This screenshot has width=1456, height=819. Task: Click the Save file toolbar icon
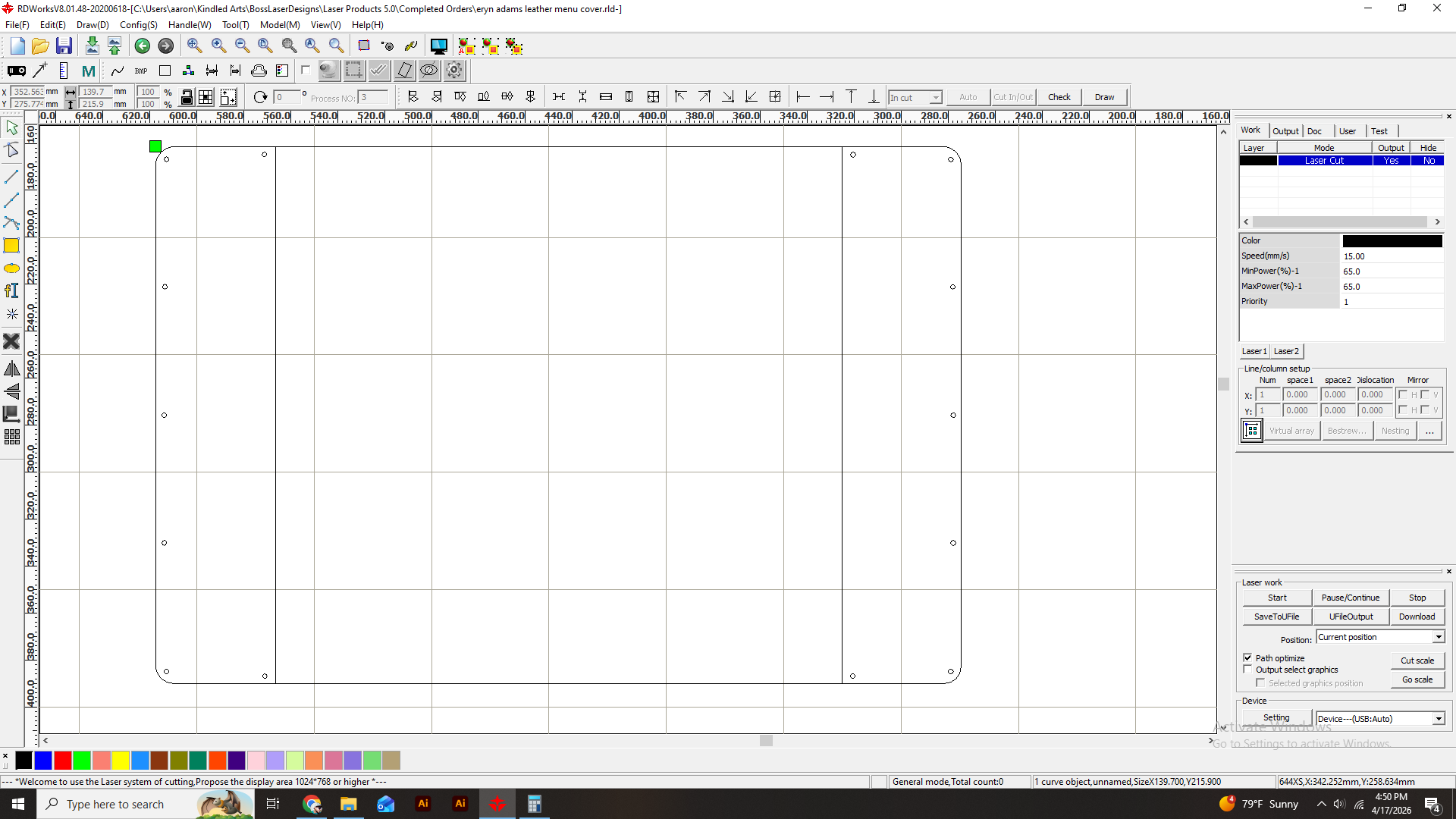click(x=64, y=46)
